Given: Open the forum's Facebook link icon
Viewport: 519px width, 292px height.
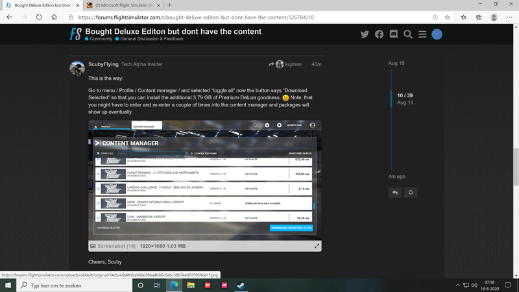Looking at the screenshot, I should click(x=379, y=34).
